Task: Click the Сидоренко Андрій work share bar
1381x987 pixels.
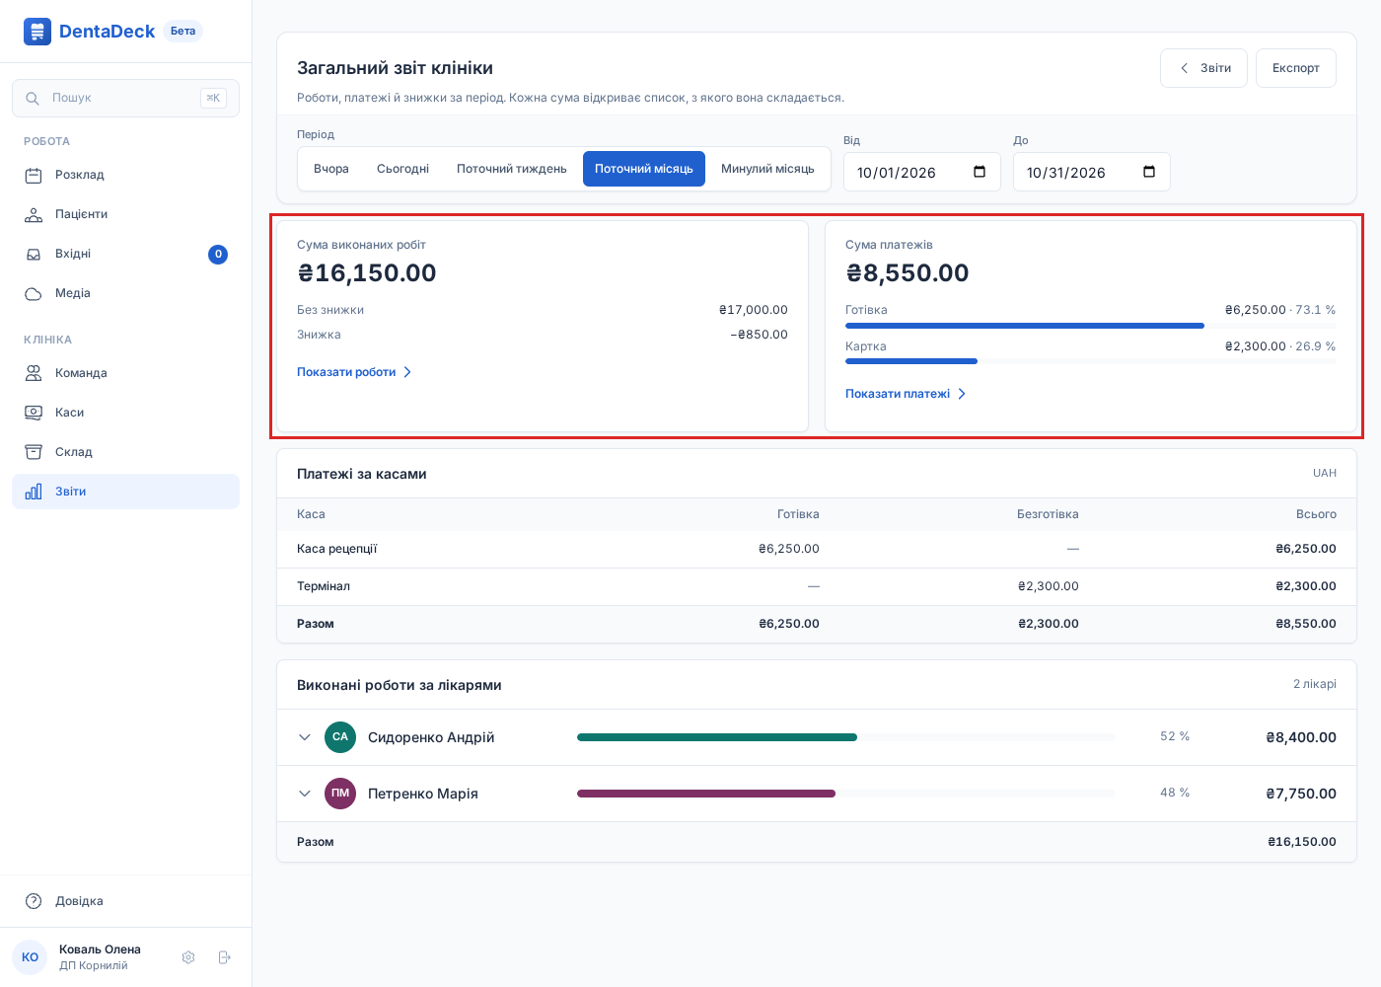Action: click(846, 737)
